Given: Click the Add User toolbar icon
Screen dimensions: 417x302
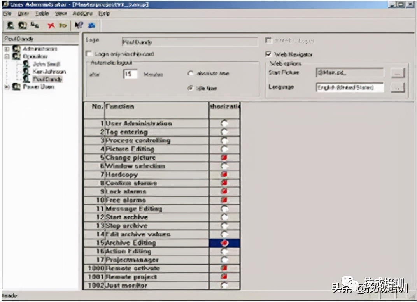Looking at the screenshot, I should point(11,25).
